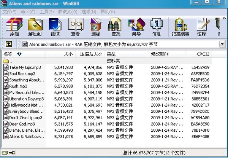Click the CRC32 value FABF45D6
The image size is (228, 158).
click(200, 80)
